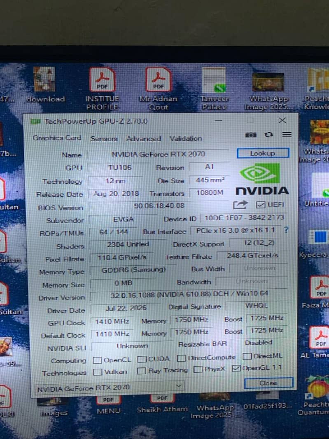Click the Driver Version field
The height and width of the screenshot is (439, 329).
[x=189, y=294]
